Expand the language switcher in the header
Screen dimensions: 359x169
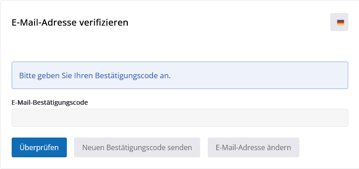[x=339, y=22]
